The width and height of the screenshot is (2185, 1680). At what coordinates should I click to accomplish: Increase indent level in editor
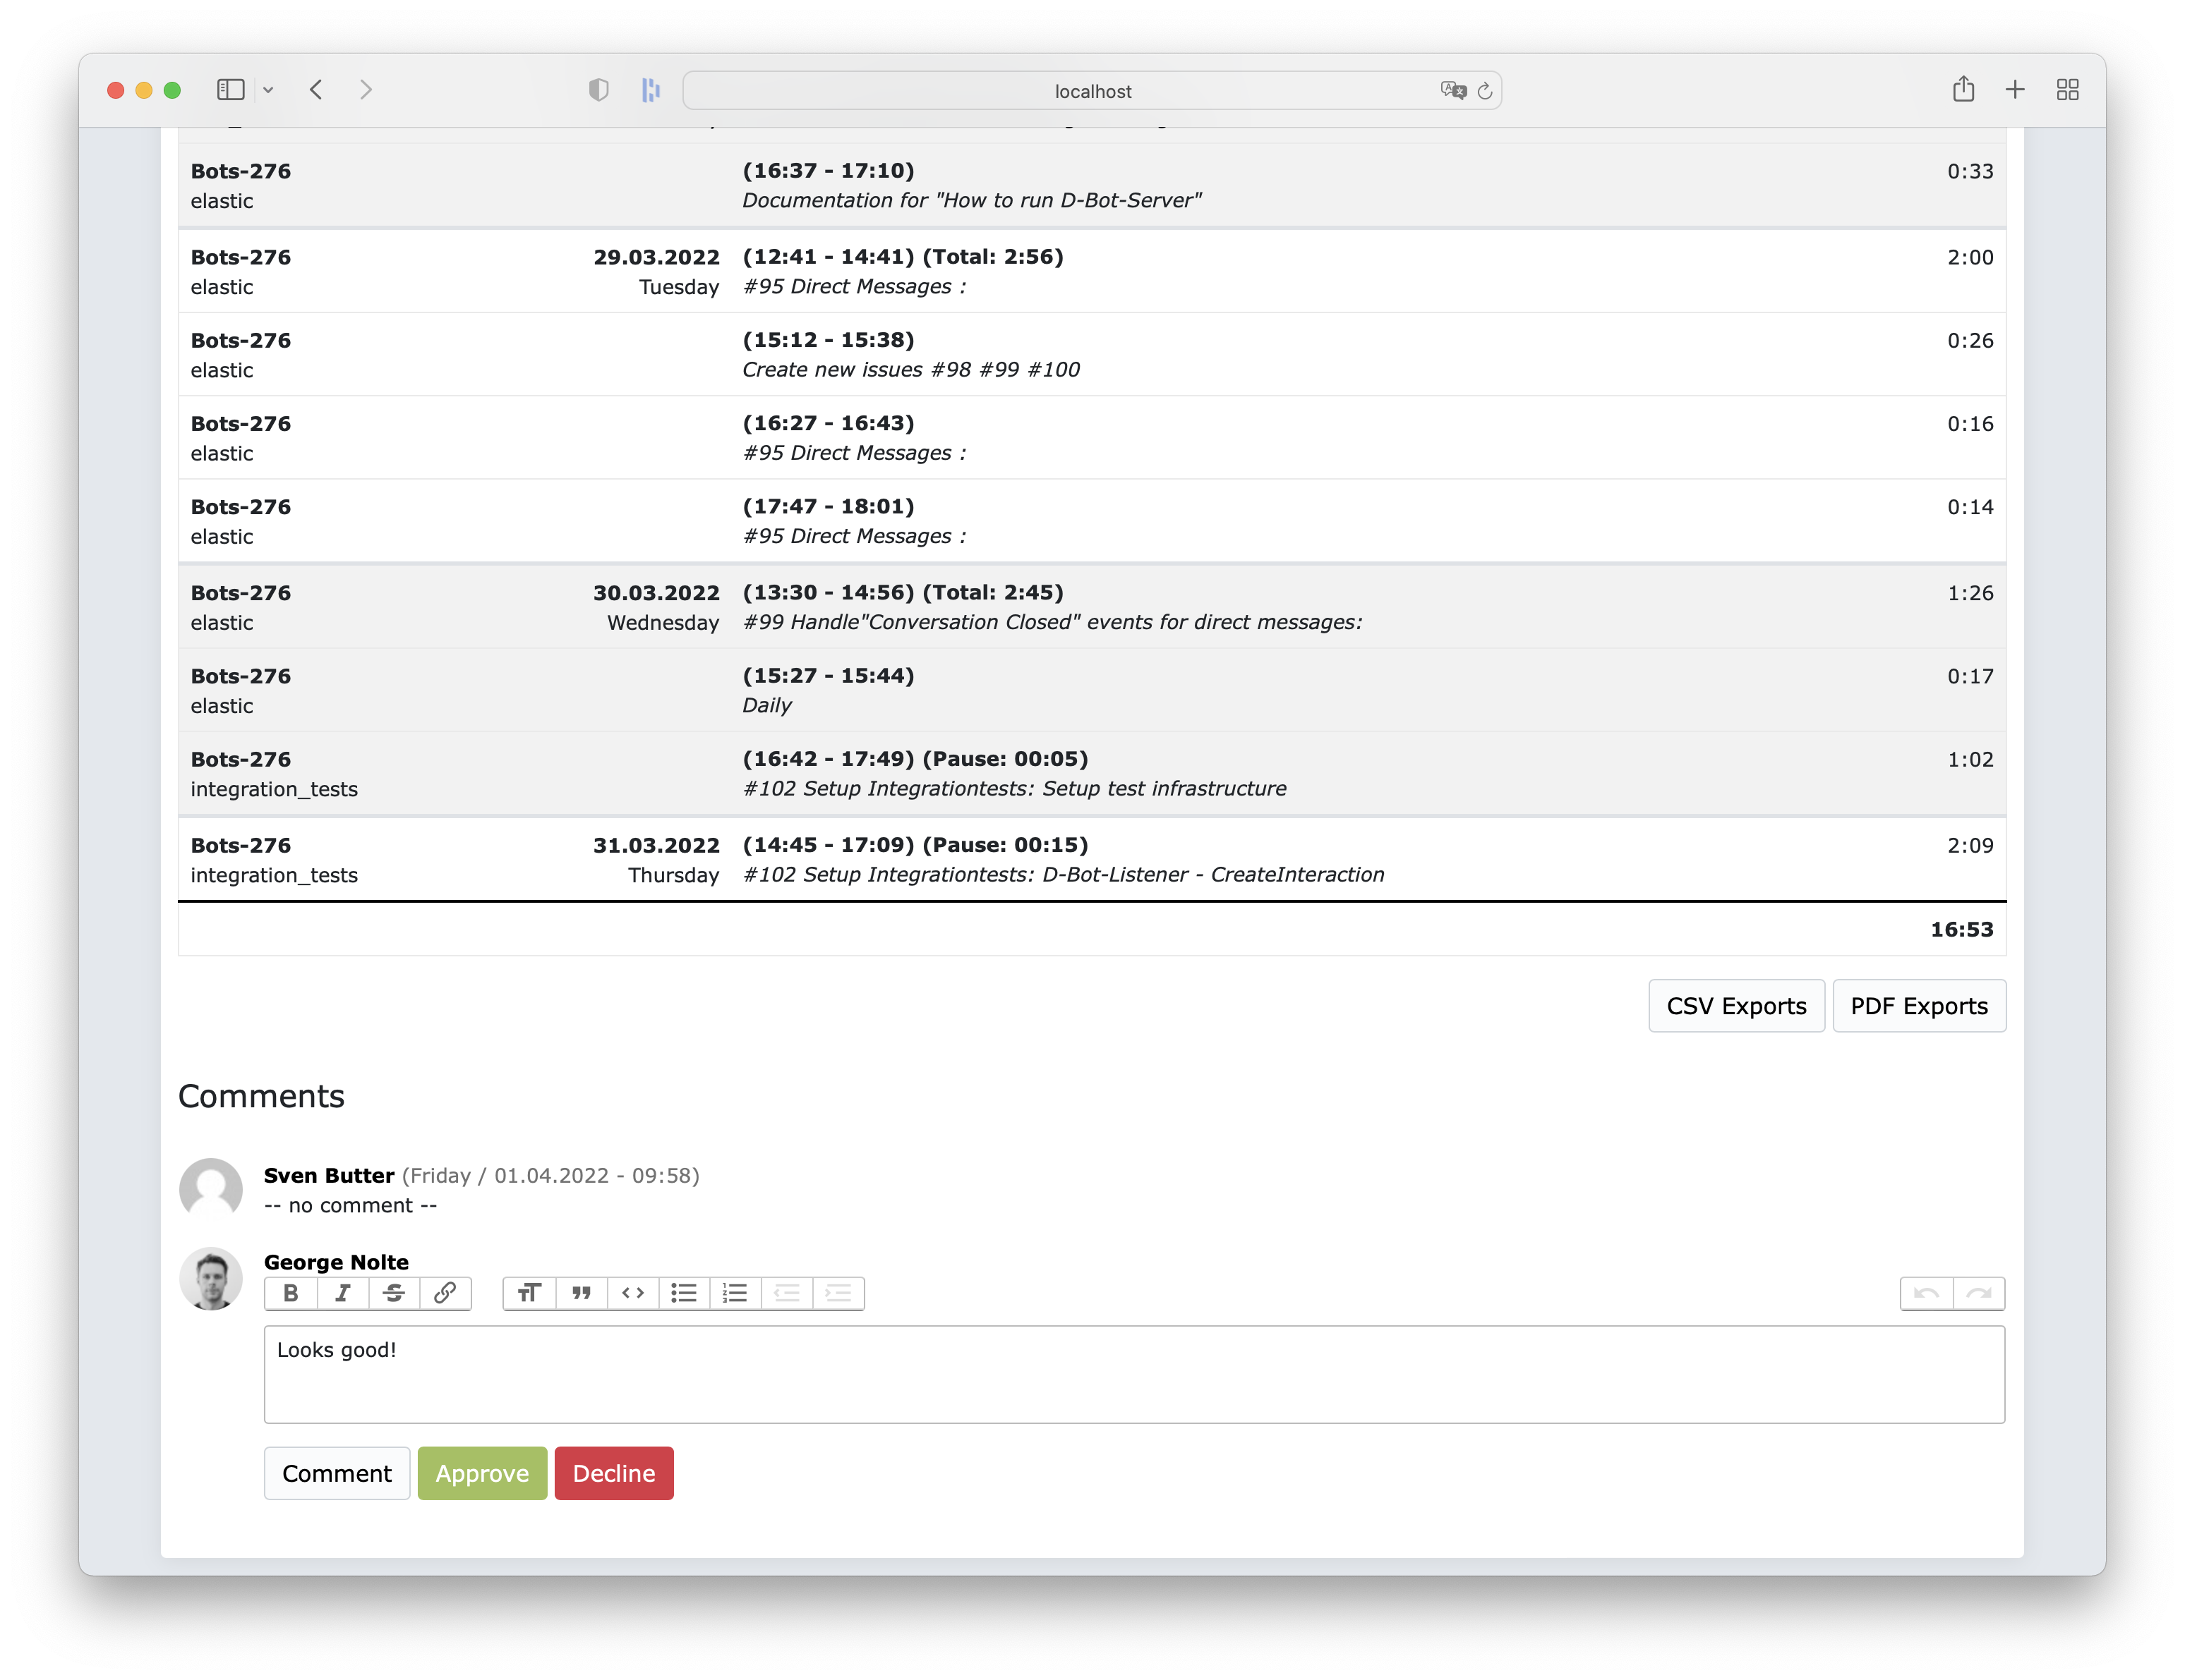[838, 1293]
